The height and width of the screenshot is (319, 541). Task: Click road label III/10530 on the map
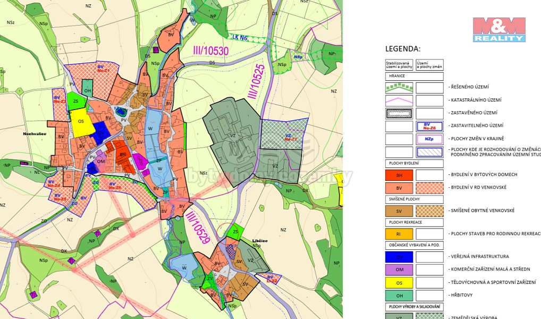point(210,51)
